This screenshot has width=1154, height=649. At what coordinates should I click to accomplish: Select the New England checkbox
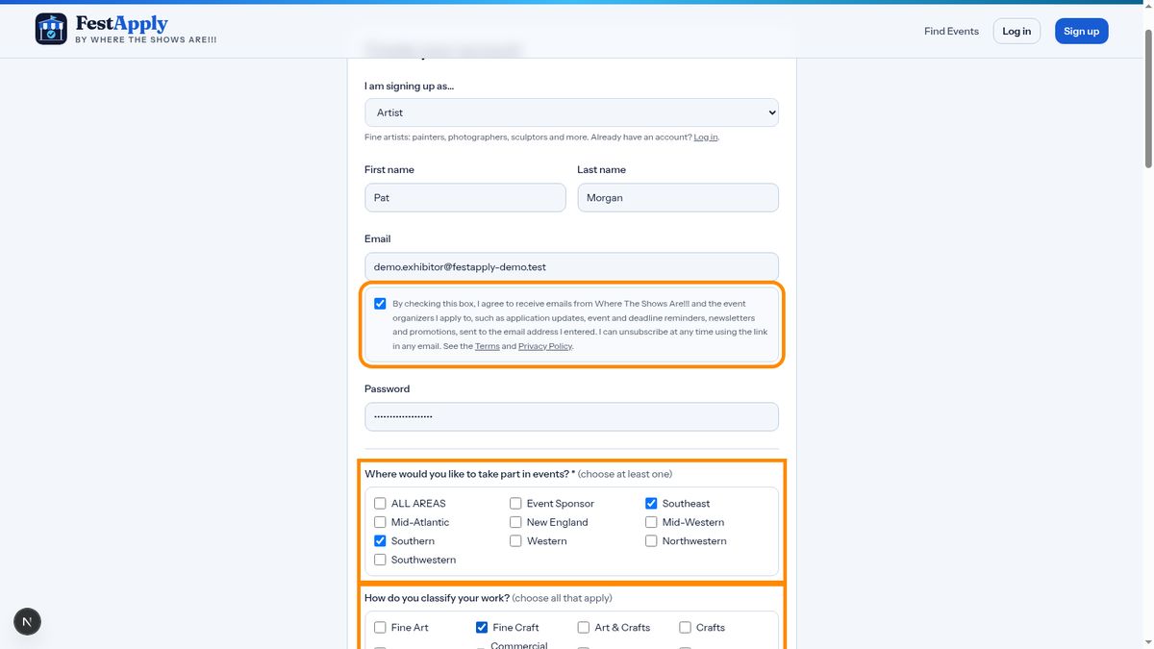515,522
